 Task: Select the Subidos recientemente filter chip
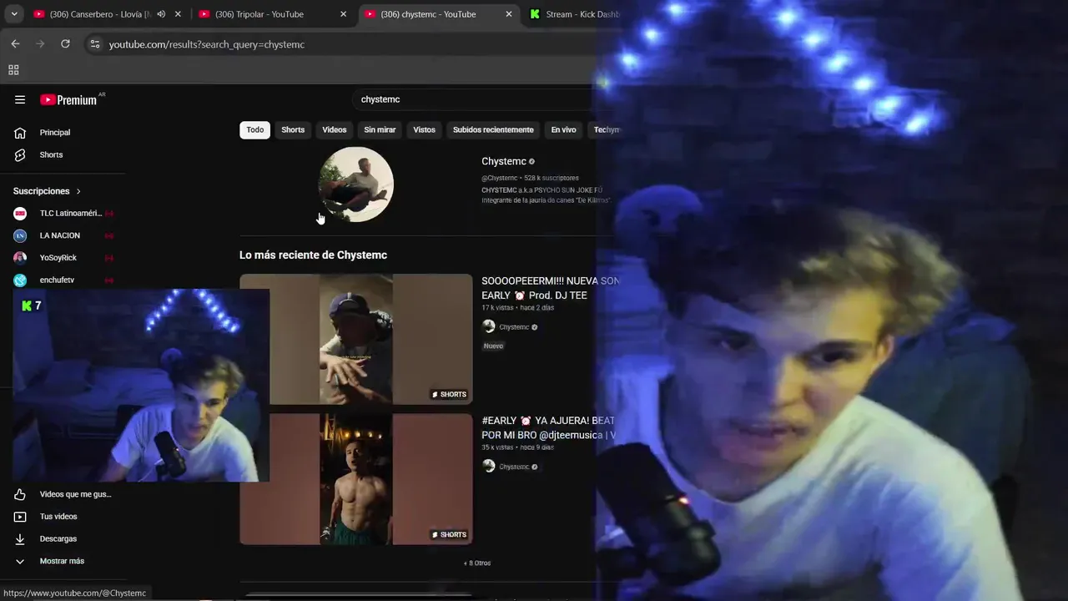coord(493,129)
